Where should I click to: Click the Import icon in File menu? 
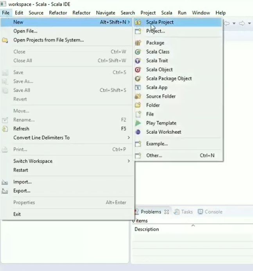click(5, 182)
